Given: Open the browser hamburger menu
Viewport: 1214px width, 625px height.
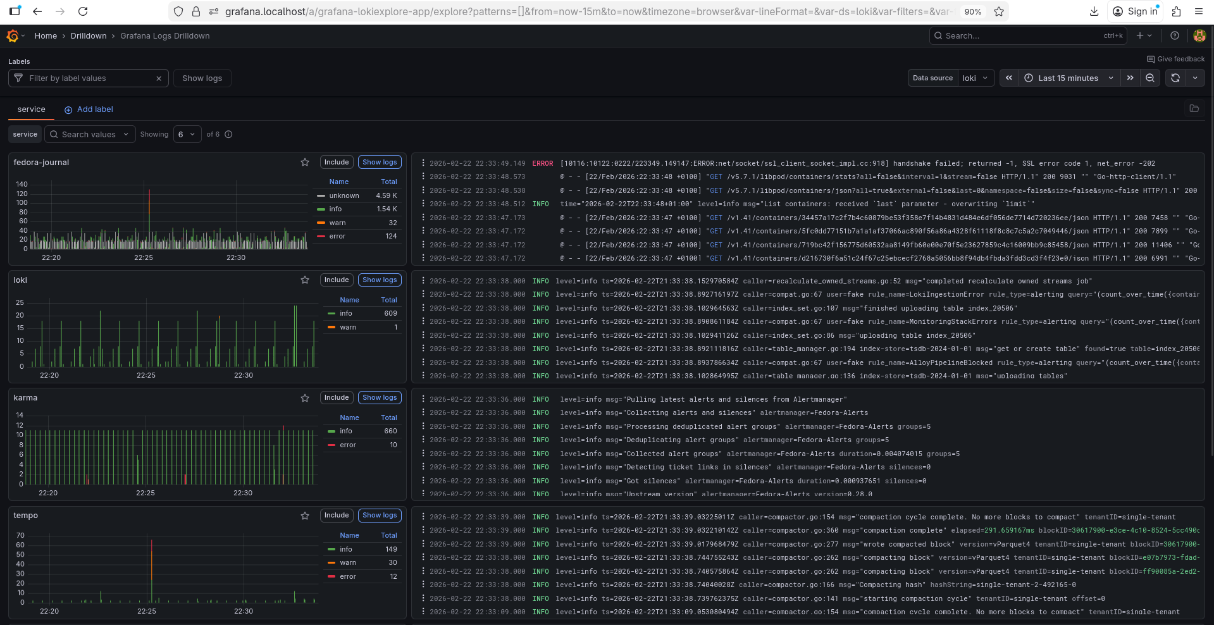Looking at the screenshot, I should coord(1199,11).
